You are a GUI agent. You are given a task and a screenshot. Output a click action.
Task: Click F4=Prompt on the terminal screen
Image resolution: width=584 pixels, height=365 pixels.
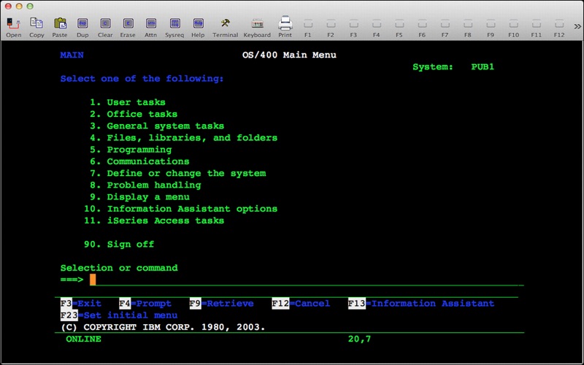145,304
